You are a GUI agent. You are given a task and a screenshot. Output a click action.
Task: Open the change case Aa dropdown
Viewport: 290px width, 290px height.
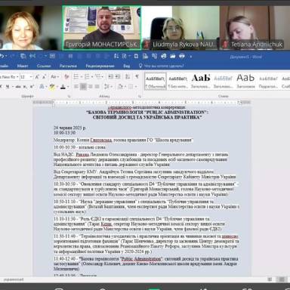tap(54, 77)
